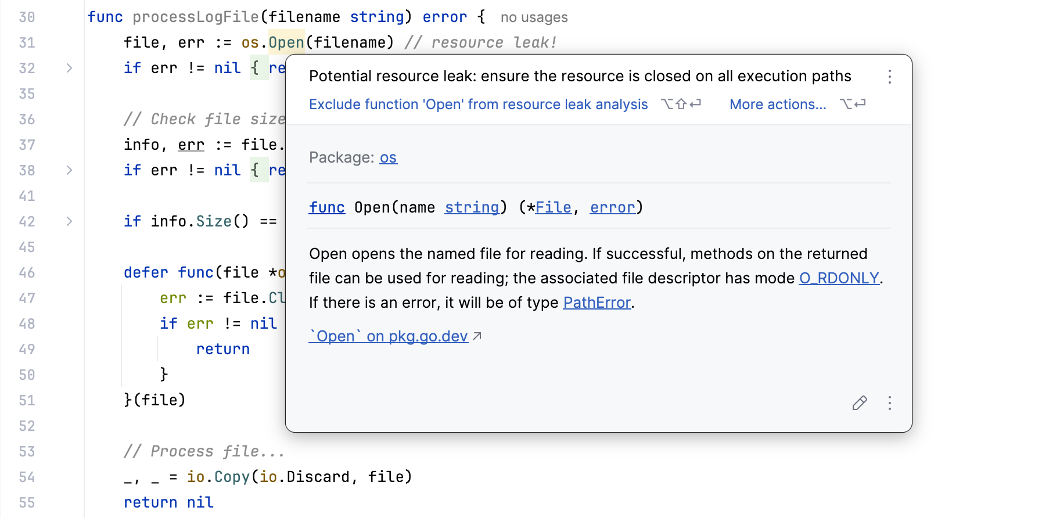Screen dimensions: 1042x518
Task: Click the 'error' return type link
Action: (612, 207)
